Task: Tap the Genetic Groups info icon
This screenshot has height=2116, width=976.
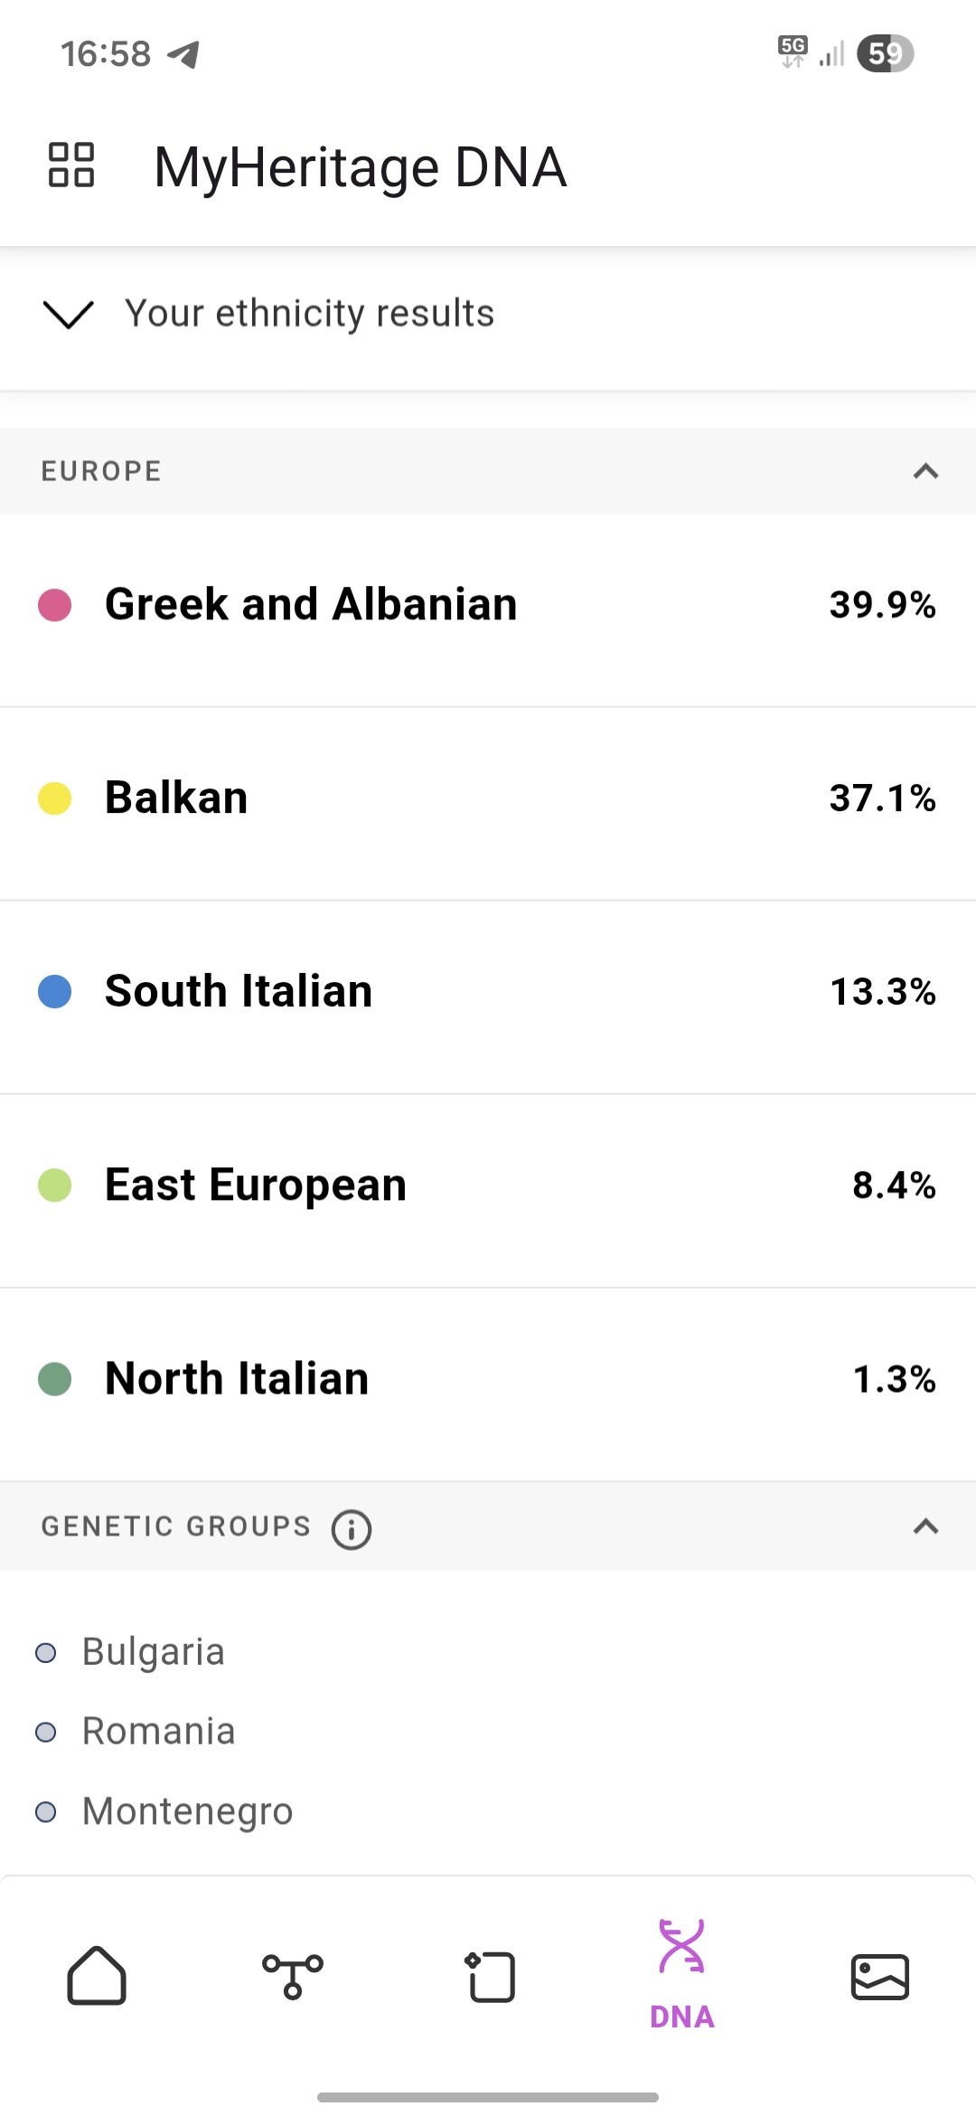Action: coord(352,1529)
